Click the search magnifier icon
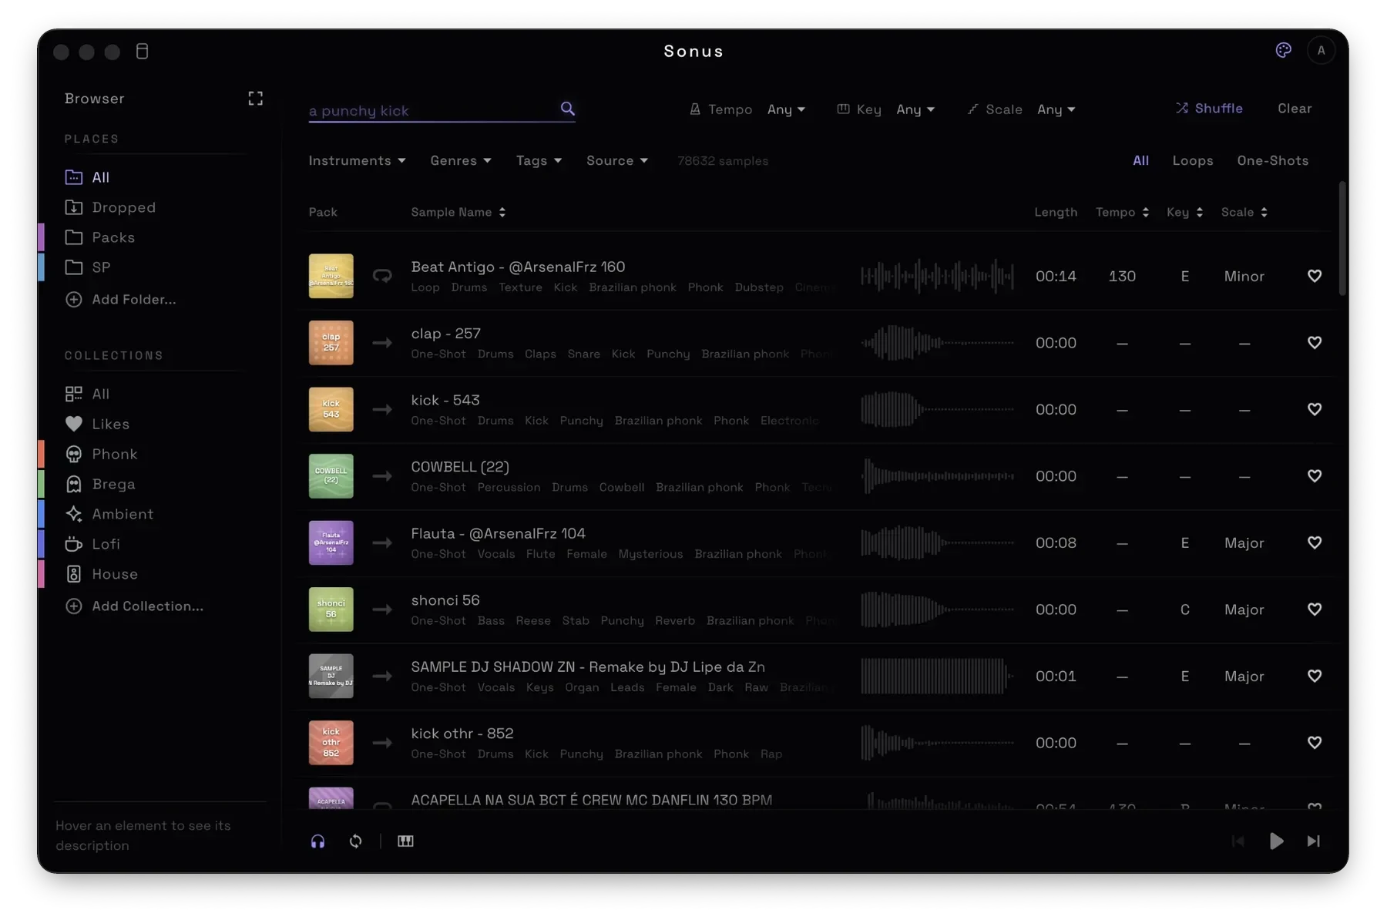1387x920 pixels. pyautogui.click(x=567, y=109)
